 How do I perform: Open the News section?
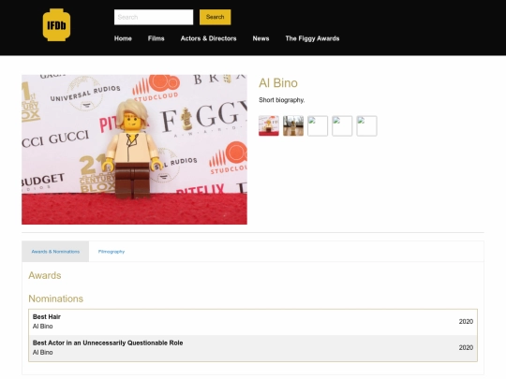(x=260, y=38)
